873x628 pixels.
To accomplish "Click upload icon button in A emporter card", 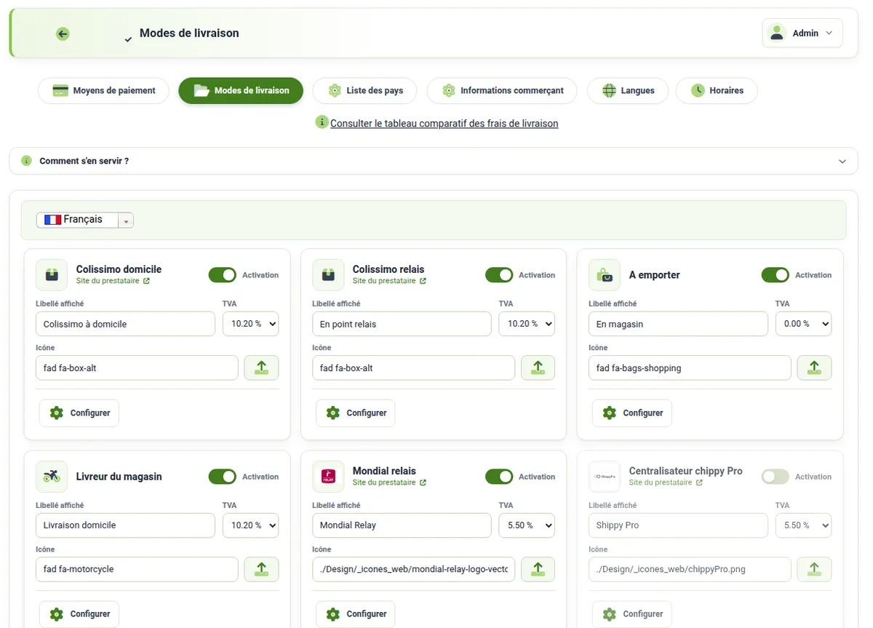I will click(814, 367).
